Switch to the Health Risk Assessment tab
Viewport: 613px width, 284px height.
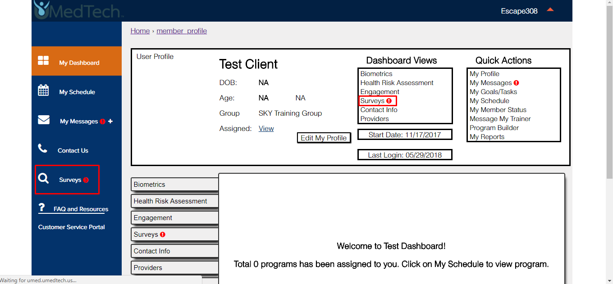(x=175, y=201)
